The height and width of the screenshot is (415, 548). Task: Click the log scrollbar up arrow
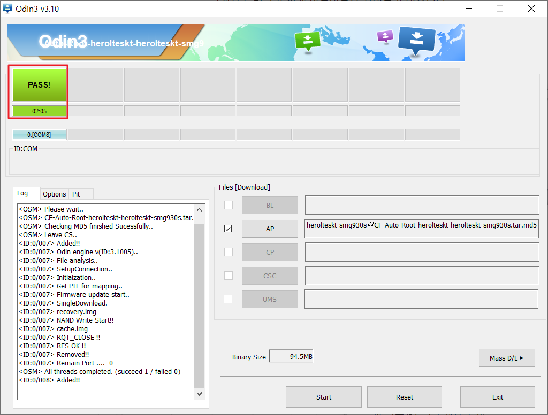(199, 209)
